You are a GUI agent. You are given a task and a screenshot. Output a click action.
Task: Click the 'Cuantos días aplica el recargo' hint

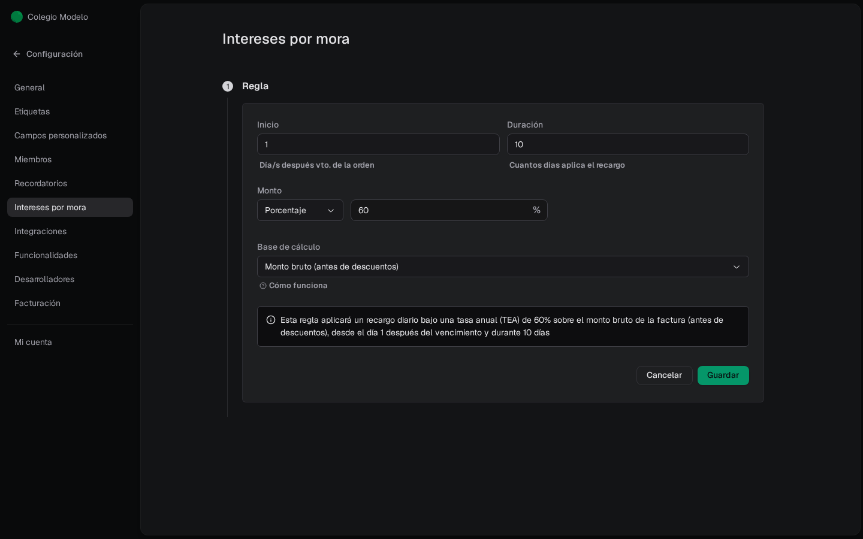567,165
